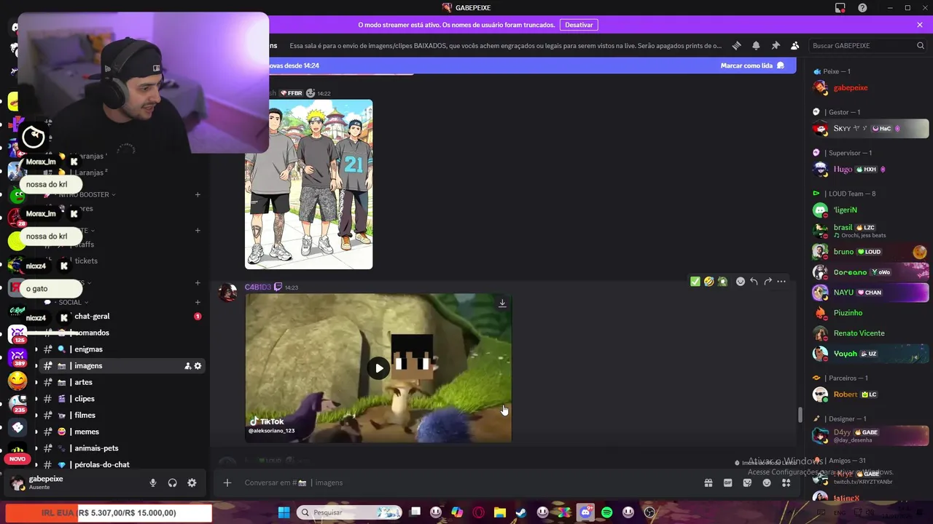This screenshot has width=933, height=524.
Task: Open Windows Start menu
Action: click(284, 512)
